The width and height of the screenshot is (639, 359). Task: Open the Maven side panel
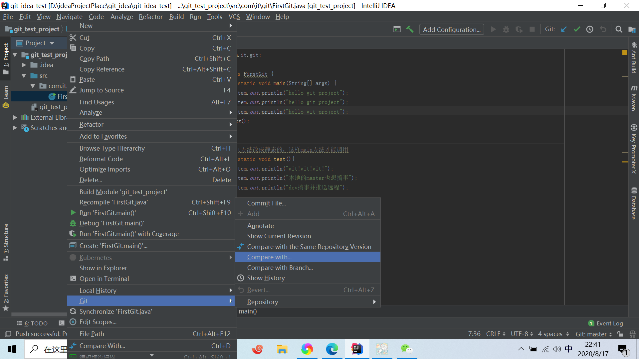634,98
